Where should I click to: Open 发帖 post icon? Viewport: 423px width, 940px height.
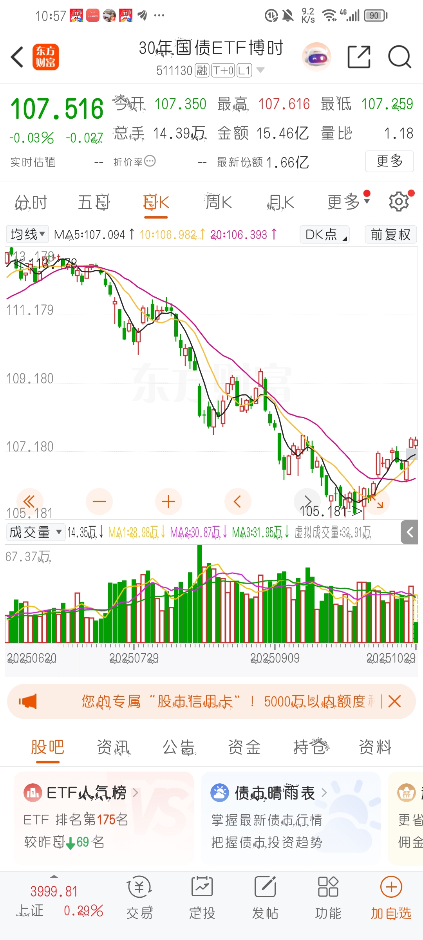pos(265,887)
